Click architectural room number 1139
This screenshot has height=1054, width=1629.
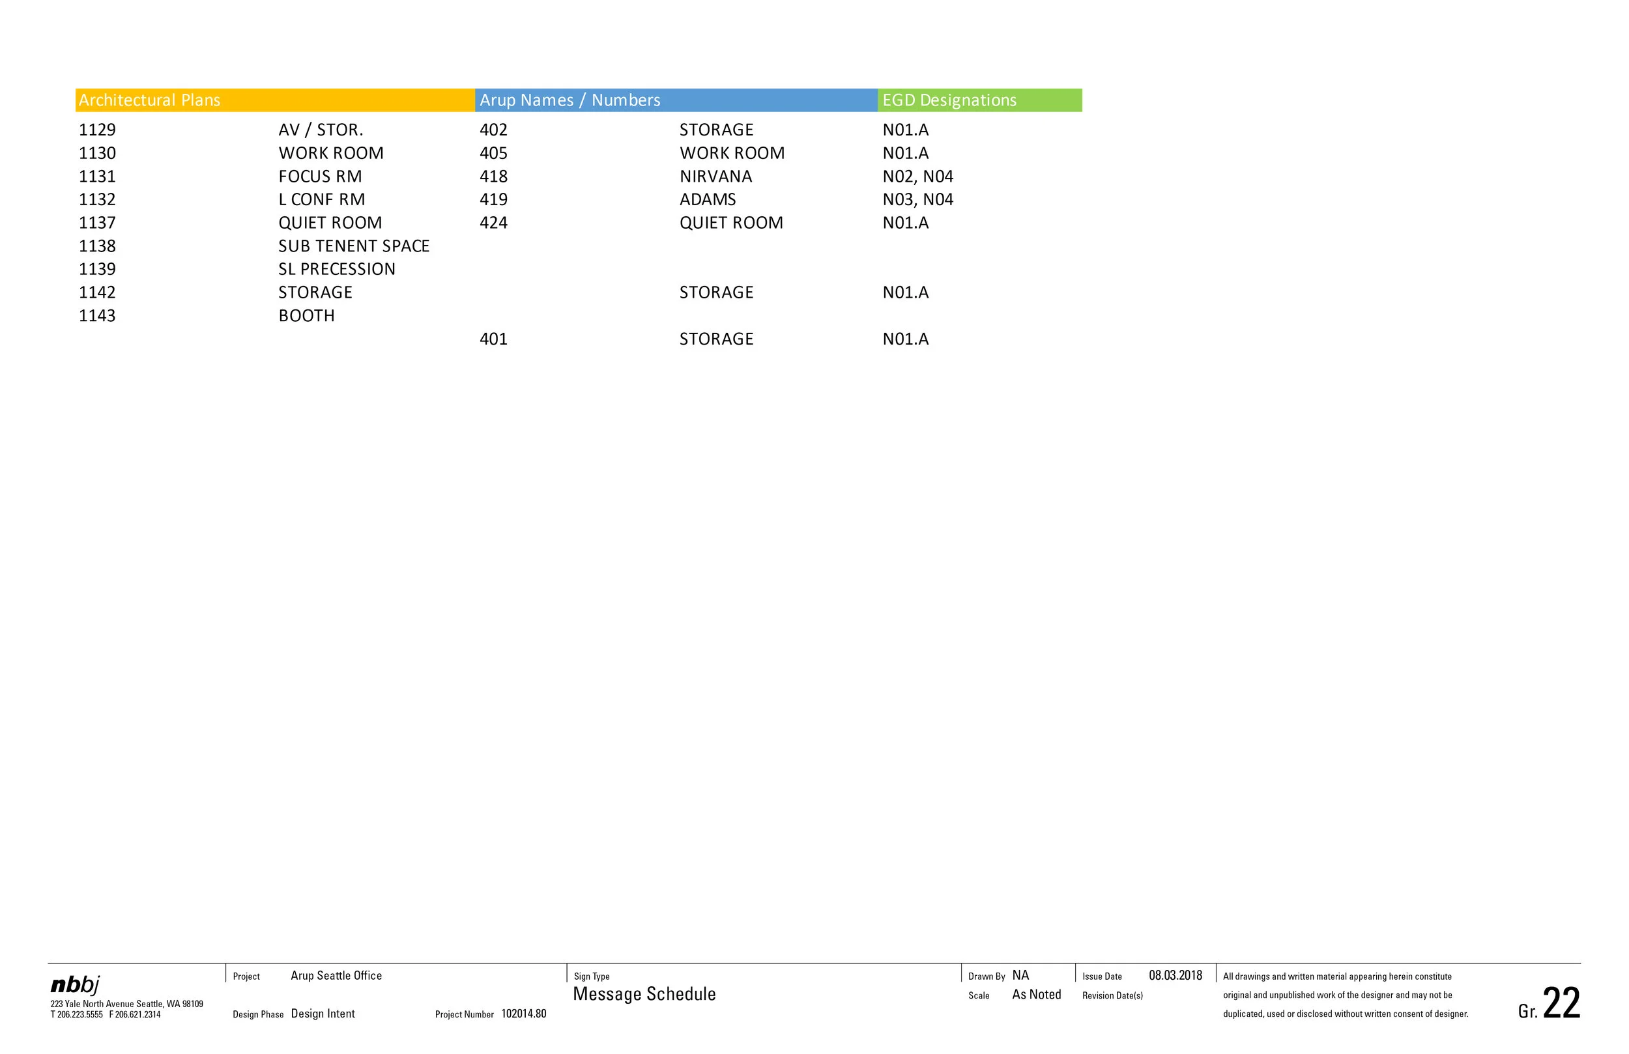pyautogui.click(x=97, y=270)
